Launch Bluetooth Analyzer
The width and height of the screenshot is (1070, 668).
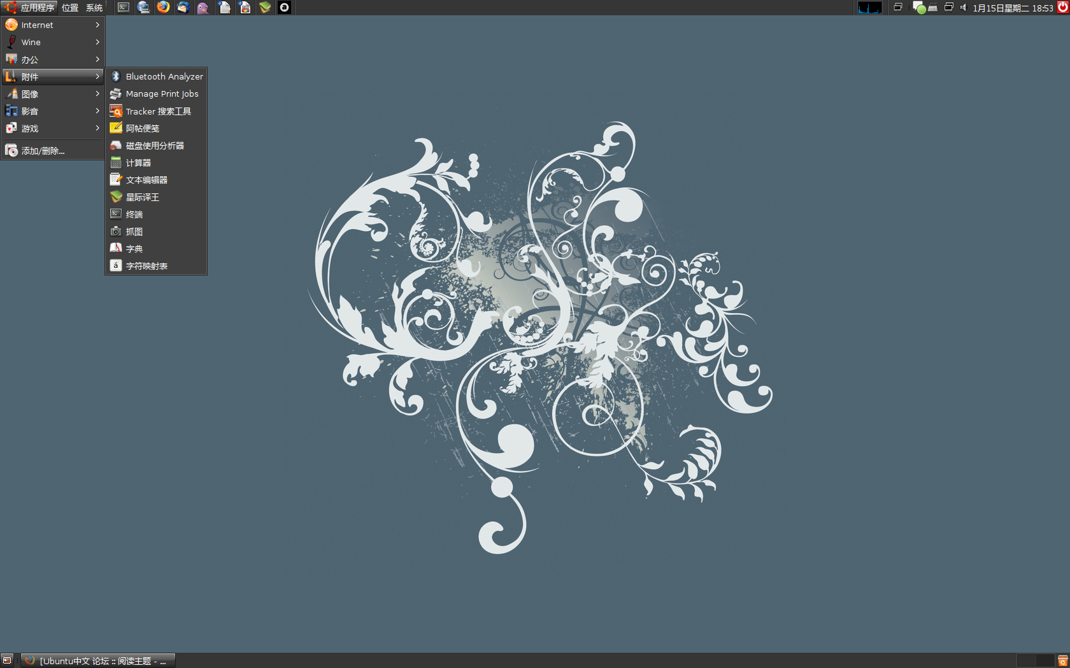(x=156, y=76)
